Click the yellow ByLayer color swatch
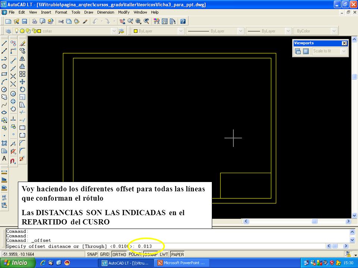 (x=135, y=31)
